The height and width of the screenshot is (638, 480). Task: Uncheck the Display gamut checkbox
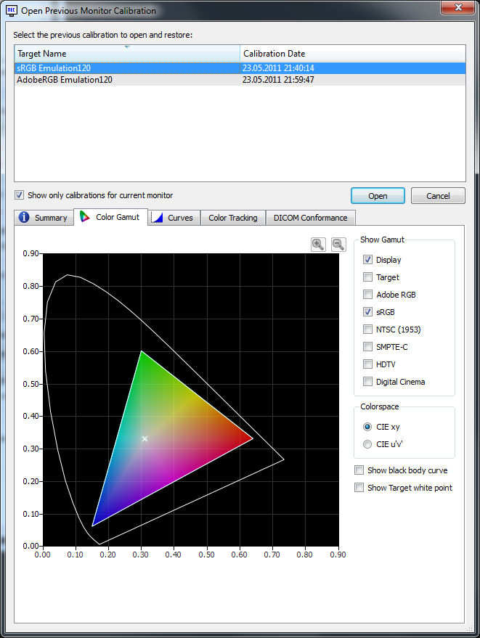coord(368,260)
